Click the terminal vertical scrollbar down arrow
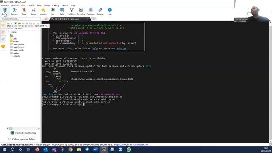The image size is (272, 153). pyautogui.click(x=270, y=142)
